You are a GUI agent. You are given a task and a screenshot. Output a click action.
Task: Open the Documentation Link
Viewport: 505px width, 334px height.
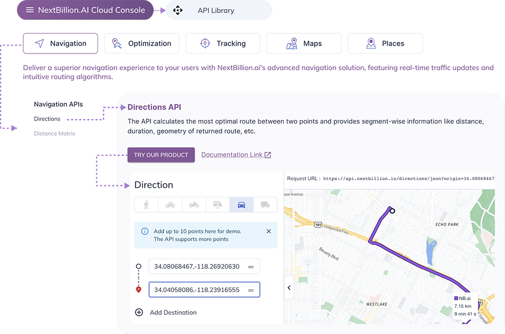click(x=236, y=155)
